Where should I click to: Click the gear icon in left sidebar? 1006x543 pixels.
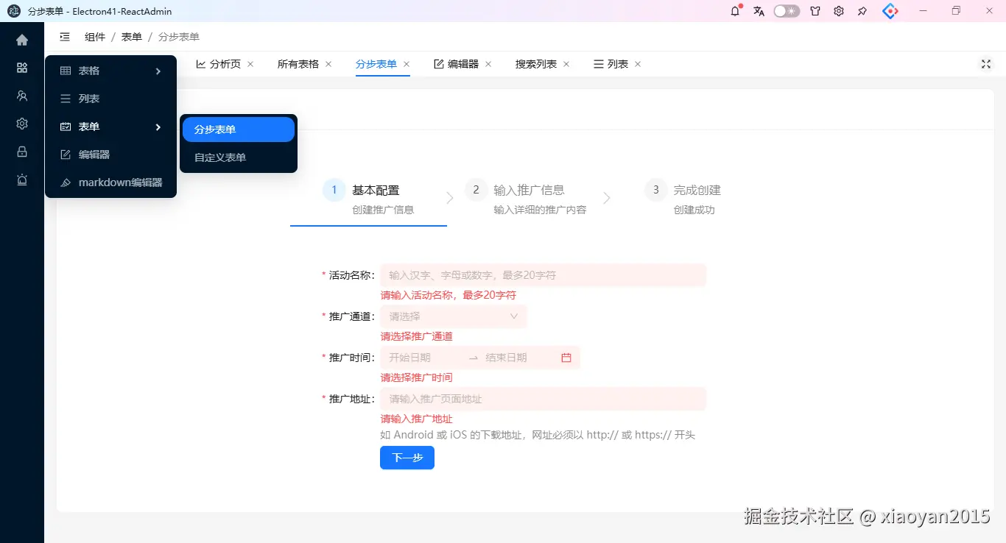click(22, 124)
